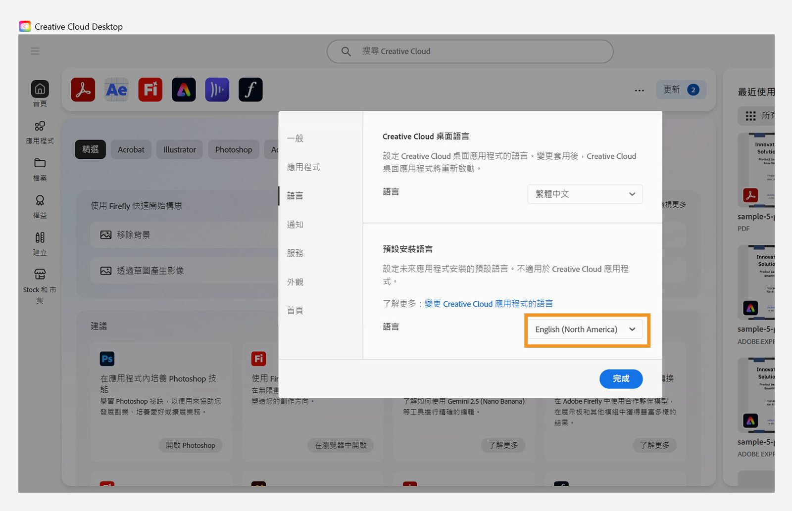Open the first sample-5 PDF thumbnail
Screen dimensions: 792x511
[756, 171]
